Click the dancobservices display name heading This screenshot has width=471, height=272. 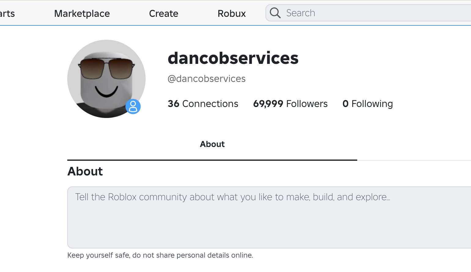pyautogui.click(x=233, y=58)
